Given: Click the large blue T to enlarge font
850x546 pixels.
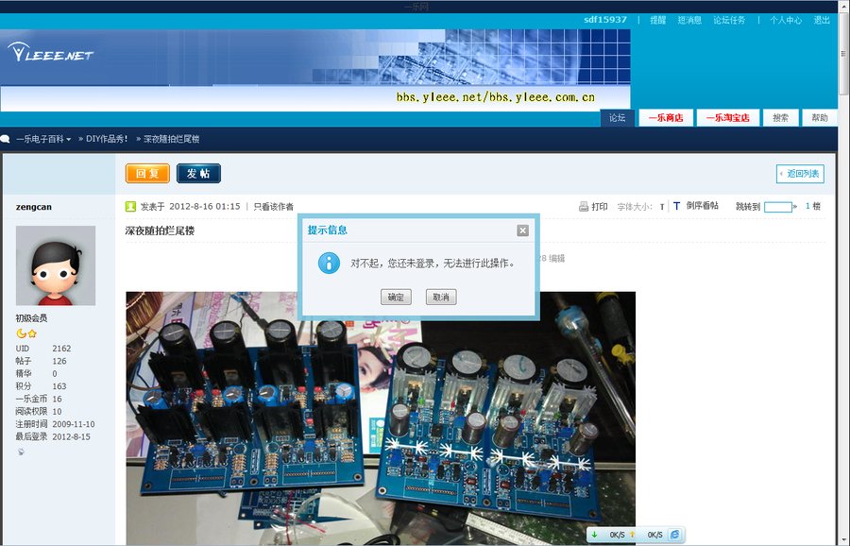Looking at the screenshot, I should click(678, 206).
